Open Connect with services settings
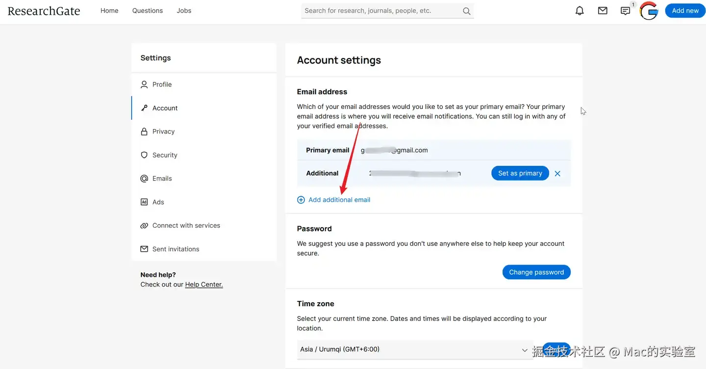 [x=186, y=226]
